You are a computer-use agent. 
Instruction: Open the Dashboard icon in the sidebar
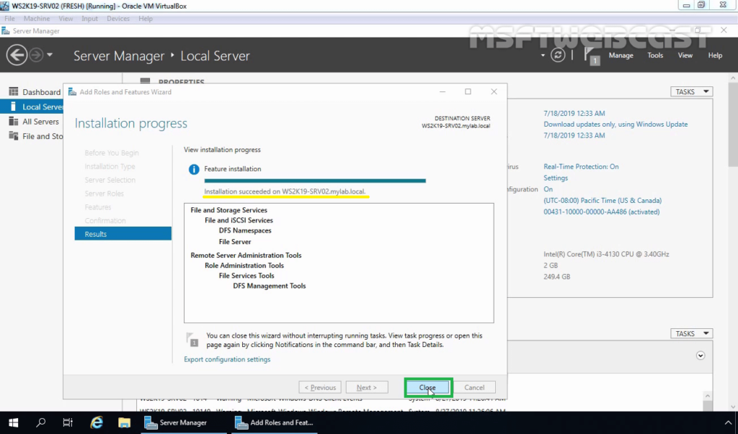(14, 91)
